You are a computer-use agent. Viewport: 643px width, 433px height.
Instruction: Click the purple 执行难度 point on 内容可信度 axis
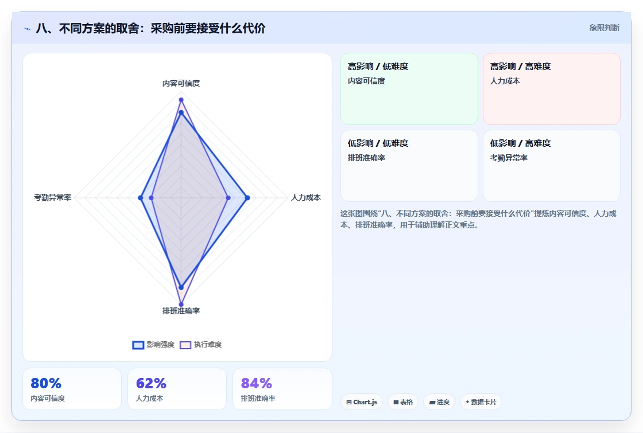(x=181, y=100)
